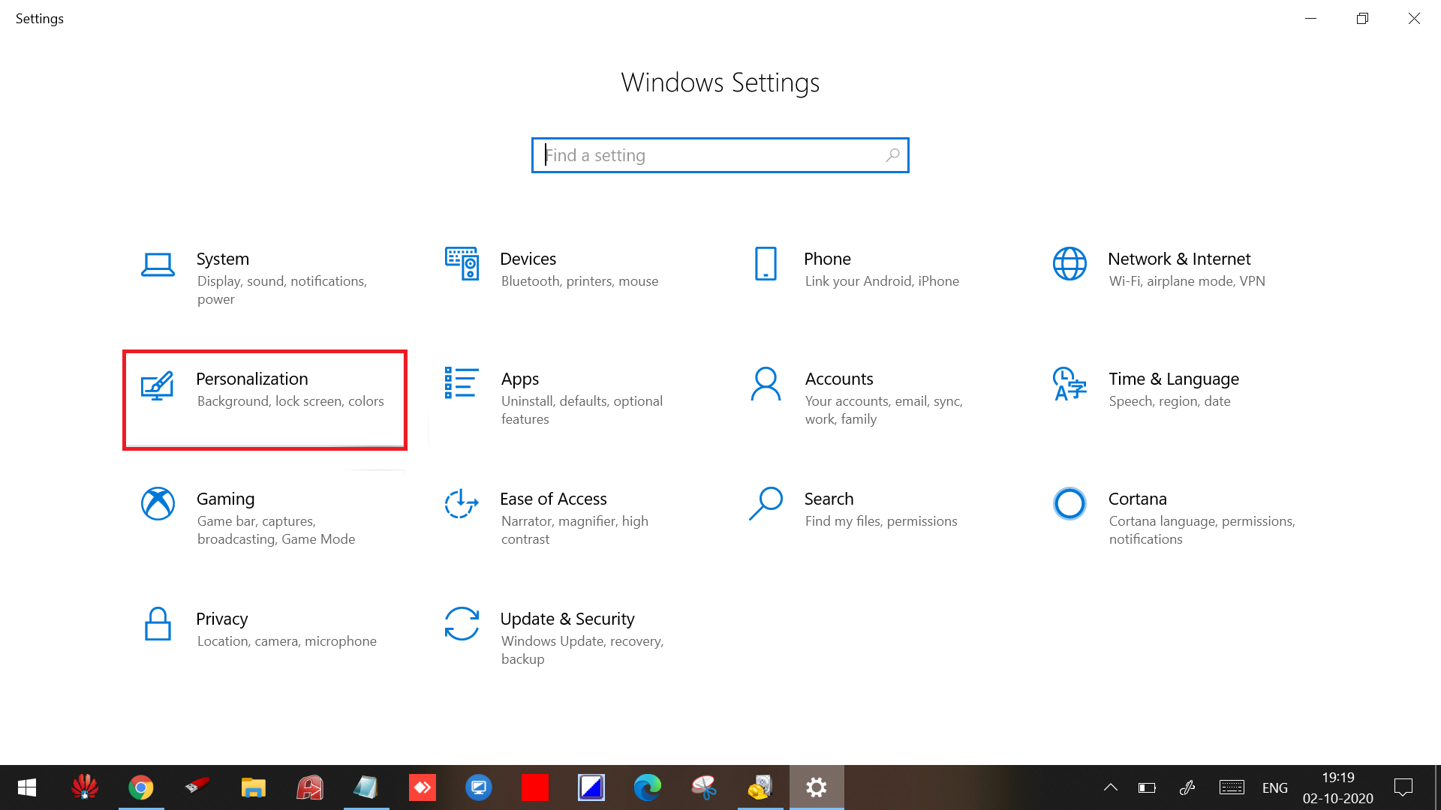The height and width of the screenshot is (810, 1441).
Task: Click the taskbar Settings gear icon
Action: pos(817,787)
